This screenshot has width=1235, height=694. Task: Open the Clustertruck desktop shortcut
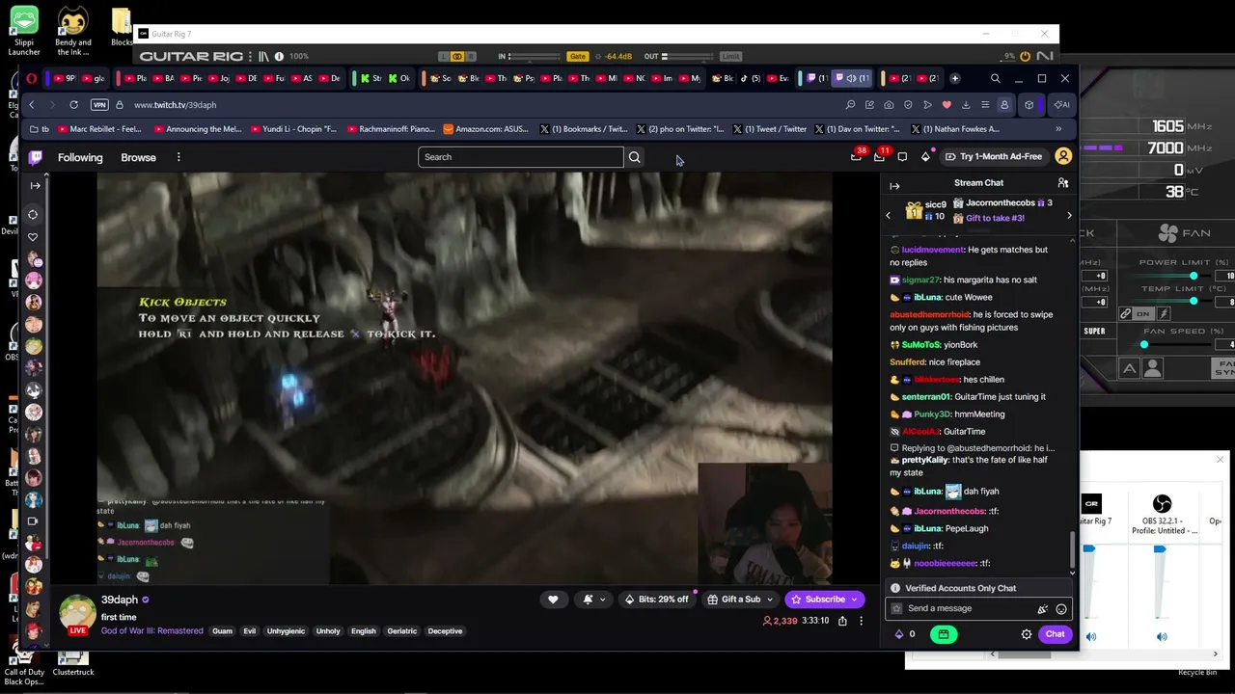point(73,663)
